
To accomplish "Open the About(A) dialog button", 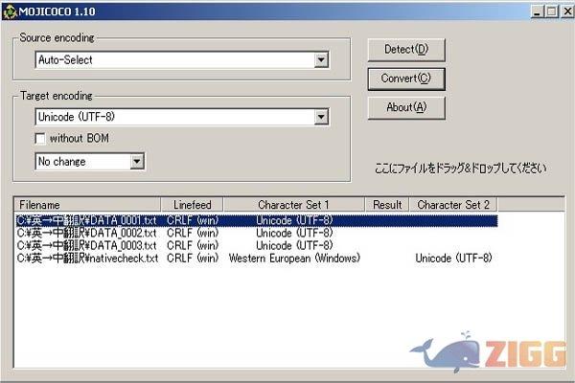I will click(405, 107).
